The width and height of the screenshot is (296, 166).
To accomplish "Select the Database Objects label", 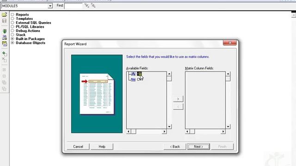I will point(31,43).
